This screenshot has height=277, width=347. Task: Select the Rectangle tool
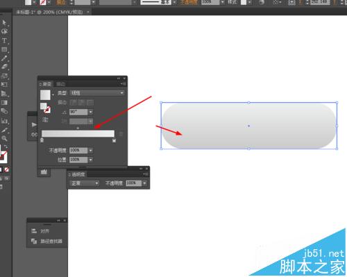(x=4, y=49)
